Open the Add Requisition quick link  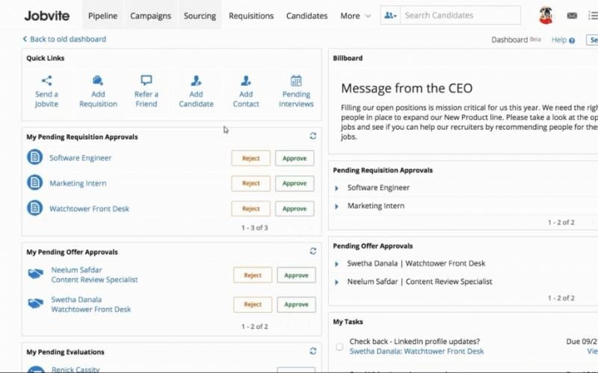[98, 81]
